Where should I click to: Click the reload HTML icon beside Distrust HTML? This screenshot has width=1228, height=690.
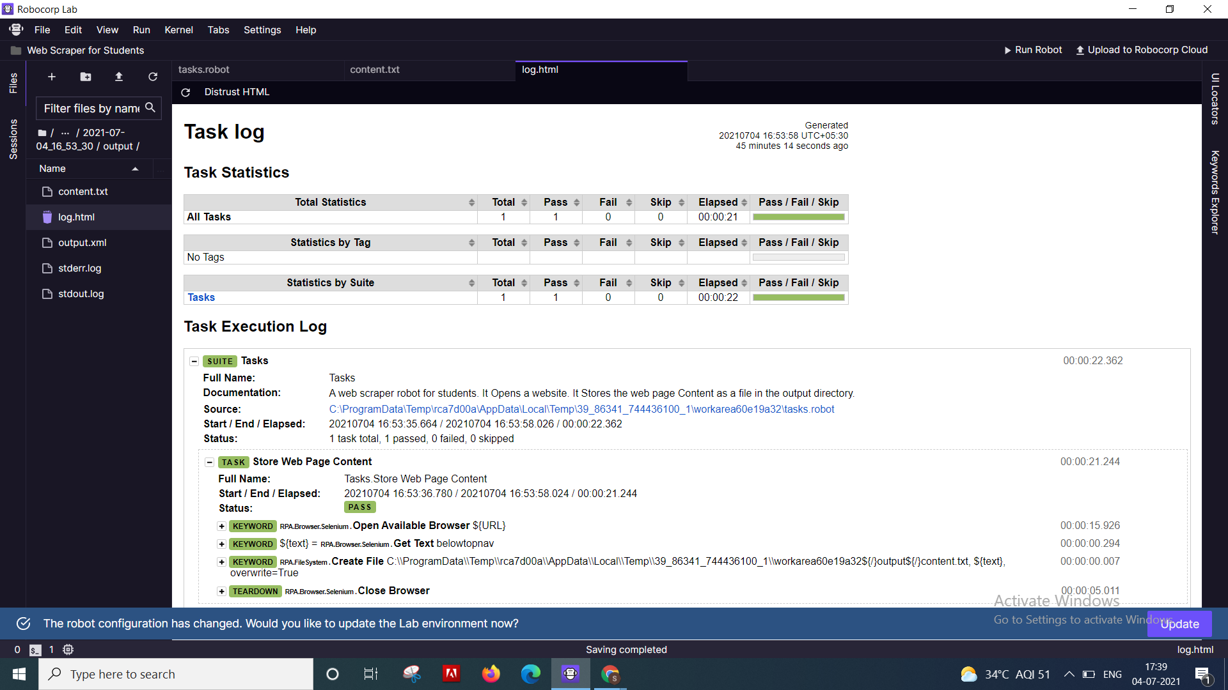pyautogui.click(x=185, y=92)
